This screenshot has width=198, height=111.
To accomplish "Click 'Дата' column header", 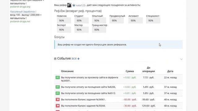I will [x=170, y=71].
